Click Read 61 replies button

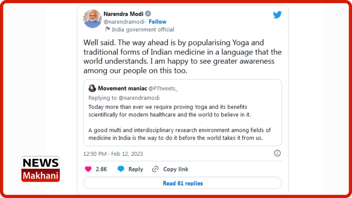(183, 183)
